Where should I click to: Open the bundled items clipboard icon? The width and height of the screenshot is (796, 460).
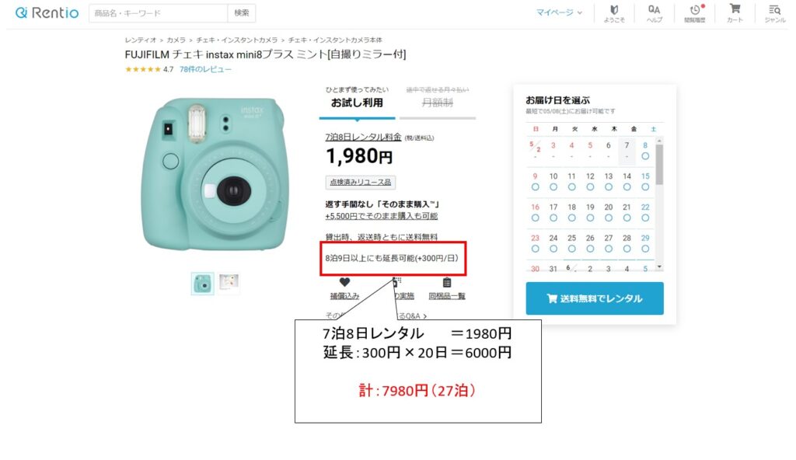tap(447, 282)
